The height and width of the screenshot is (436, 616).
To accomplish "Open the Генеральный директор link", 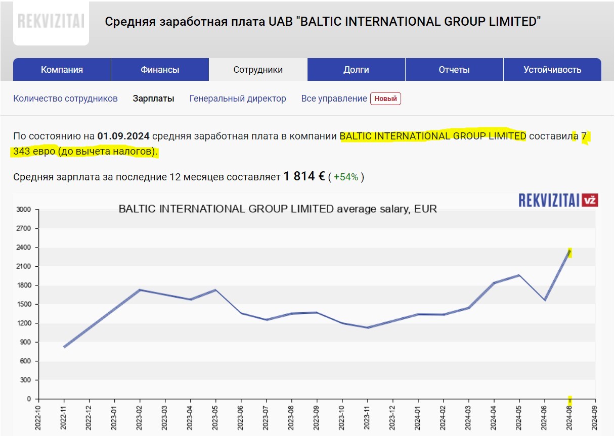I will 238,99.
